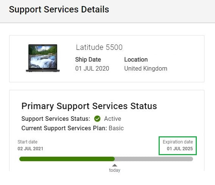
Task: Click the green filled portion of progress bar
Action: pyautogui.click(x=67, y=159)
